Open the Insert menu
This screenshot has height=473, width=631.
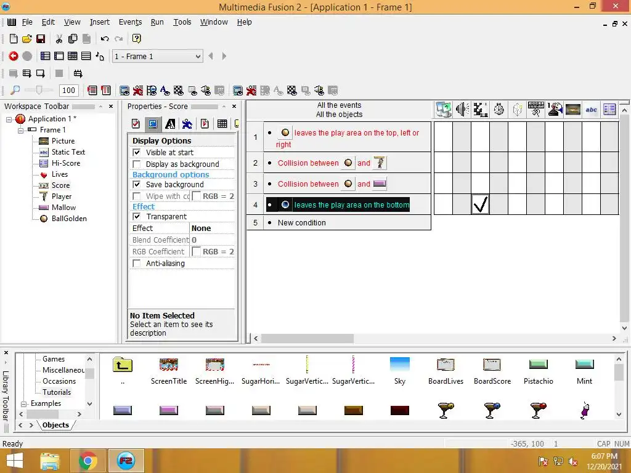click(x=99, y=22)
